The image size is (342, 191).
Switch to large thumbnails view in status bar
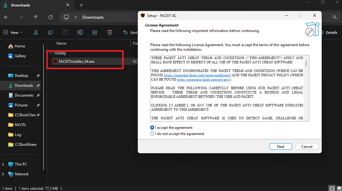point(339,189)
